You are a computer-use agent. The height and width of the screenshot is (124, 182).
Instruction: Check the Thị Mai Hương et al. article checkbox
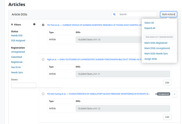pyautogui.click(x=43, y=94)
